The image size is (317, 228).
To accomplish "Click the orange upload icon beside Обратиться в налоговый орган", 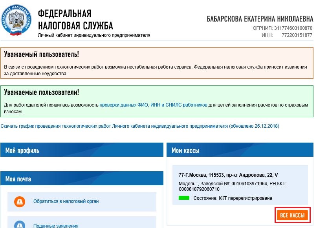I will point(20,202).
